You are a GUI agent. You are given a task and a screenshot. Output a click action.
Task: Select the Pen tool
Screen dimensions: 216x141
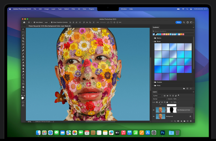tap(23, 75)
